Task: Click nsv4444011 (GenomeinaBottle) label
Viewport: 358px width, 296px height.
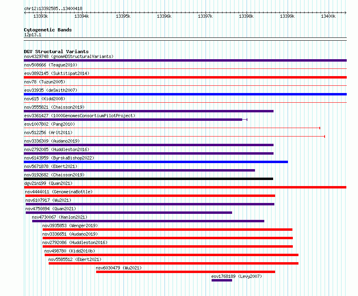Action: point(59,192)
